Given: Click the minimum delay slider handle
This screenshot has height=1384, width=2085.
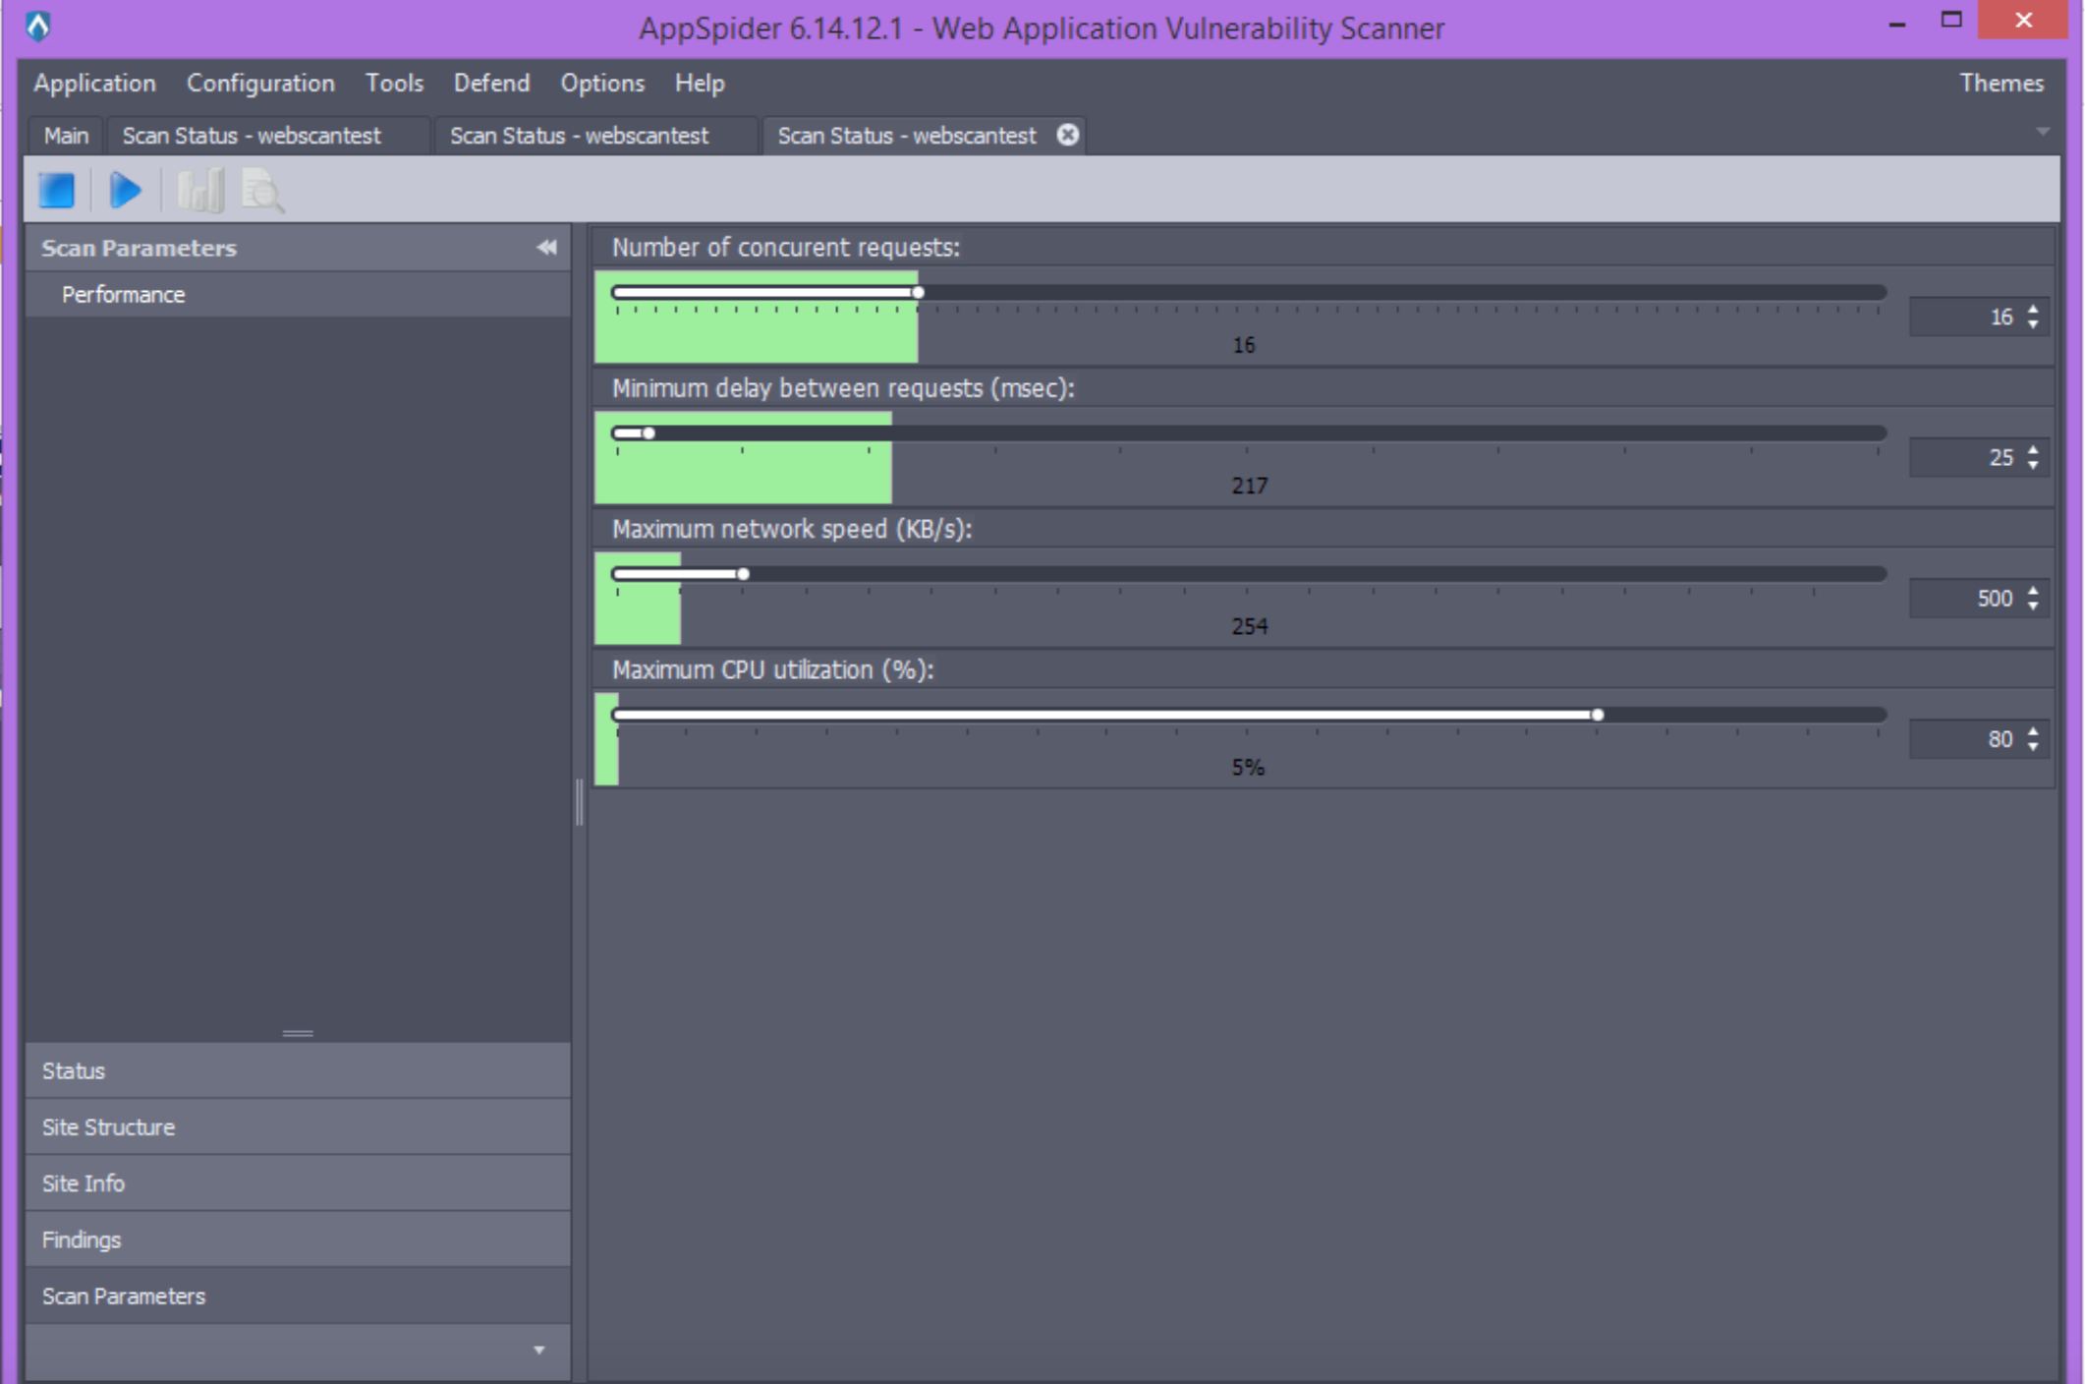Looking at the screenshot, I should [x=648, y=432].
